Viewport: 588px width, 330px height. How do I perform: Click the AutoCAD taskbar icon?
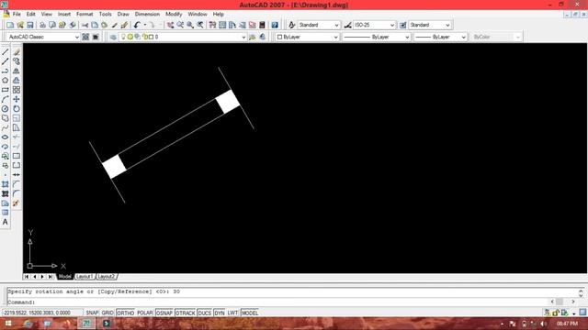point(86,324)
